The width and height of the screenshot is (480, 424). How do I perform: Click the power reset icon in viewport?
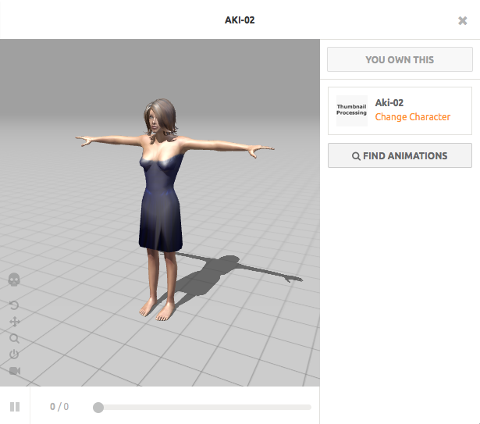(14, 355)
